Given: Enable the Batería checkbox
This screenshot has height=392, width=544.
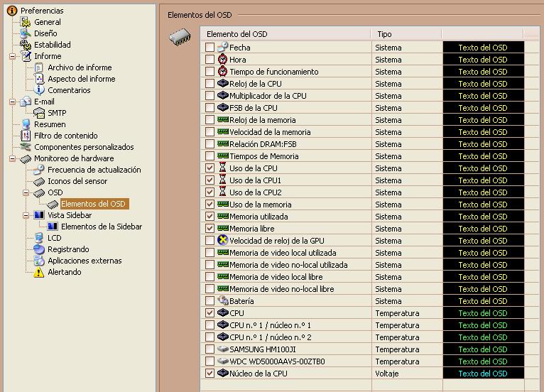Looking at the screenshot, I should click(x=210, y=301).
